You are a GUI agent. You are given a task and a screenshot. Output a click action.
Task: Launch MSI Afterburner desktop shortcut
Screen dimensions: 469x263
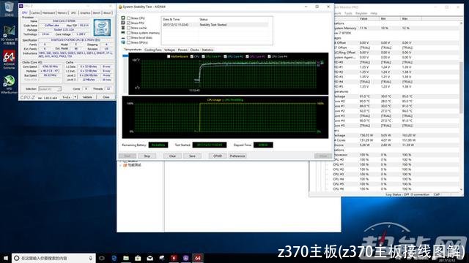coord(9,85)
